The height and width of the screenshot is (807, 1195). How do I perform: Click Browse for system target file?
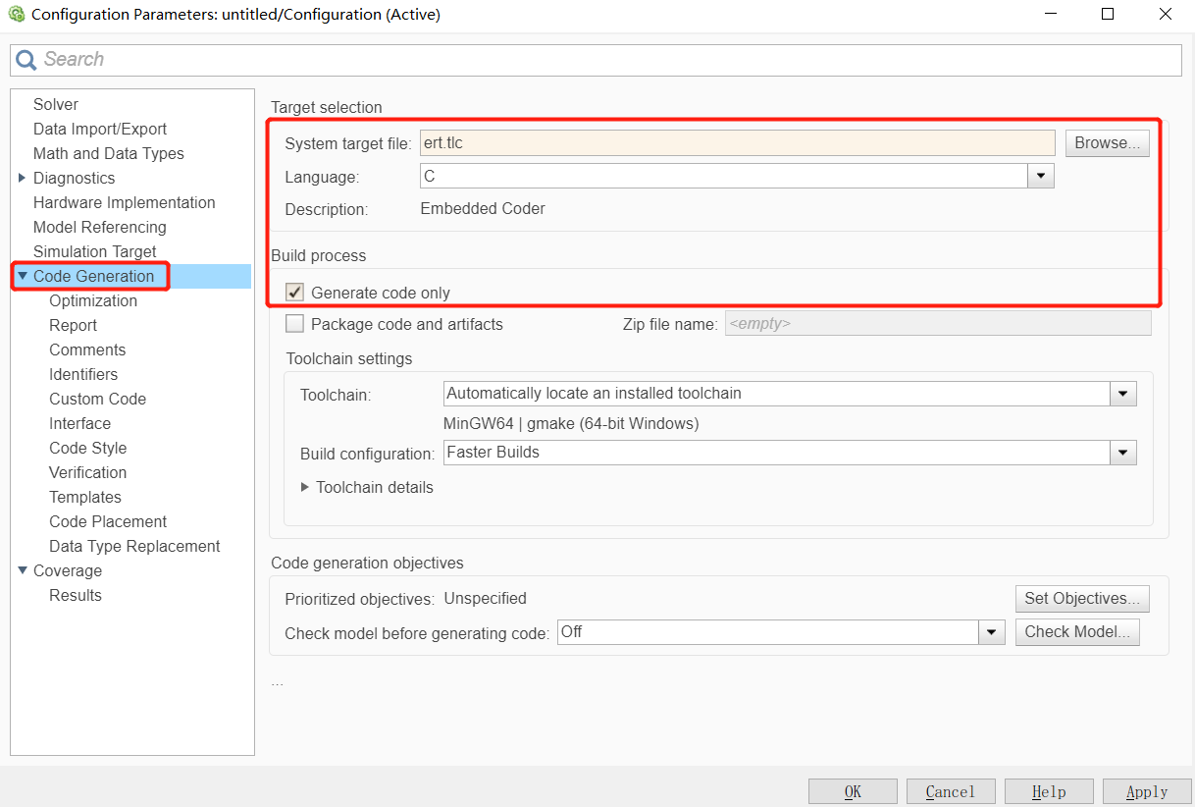[x=1108, y=142]
